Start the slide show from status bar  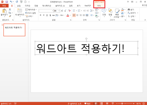click(x=113, y=103)
